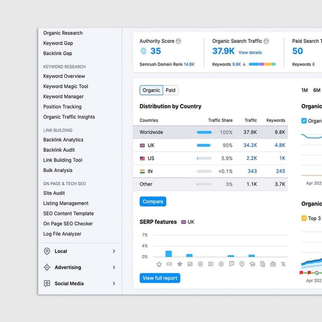Image resolution: width=322 pixels, height=322 pixels.
Task: Click the US traffic value 2.2K
Action: [x=252, y=158]
